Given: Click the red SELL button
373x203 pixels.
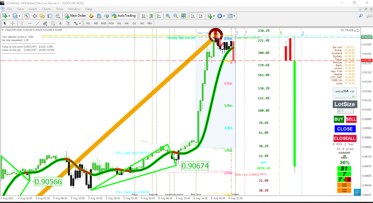Looking at the screenshot, I should tap(351, 119).
